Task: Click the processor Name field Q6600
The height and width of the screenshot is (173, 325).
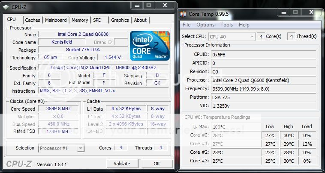Action: (83, 34)
